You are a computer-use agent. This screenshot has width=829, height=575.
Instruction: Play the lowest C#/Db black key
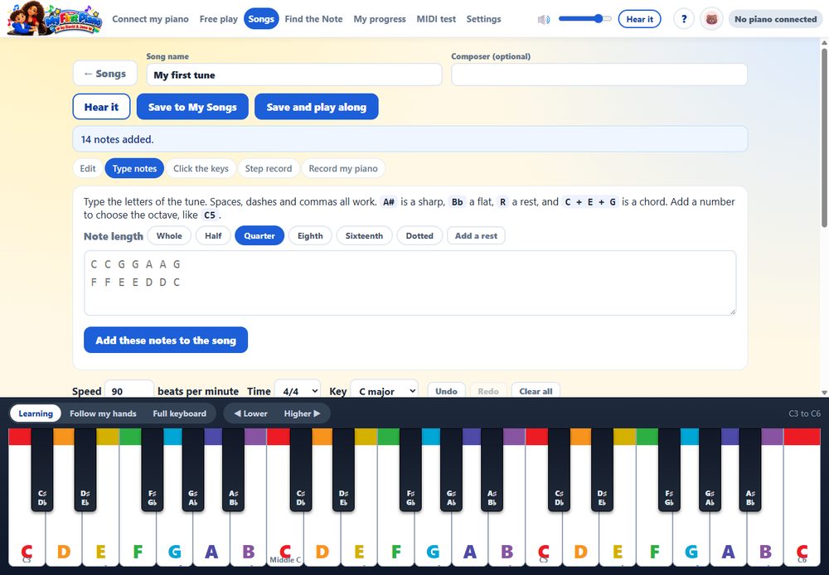coord(42,469)
